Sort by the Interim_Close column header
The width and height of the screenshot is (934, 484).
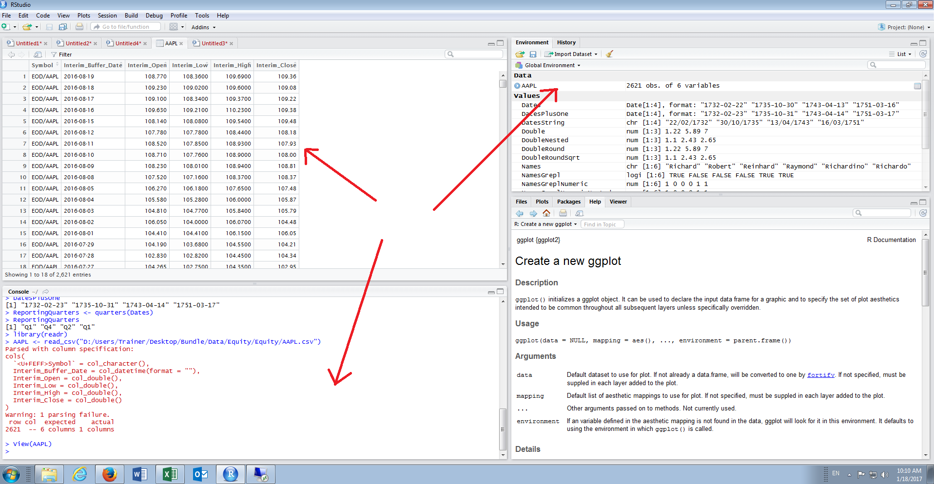(x=276, y=65)
